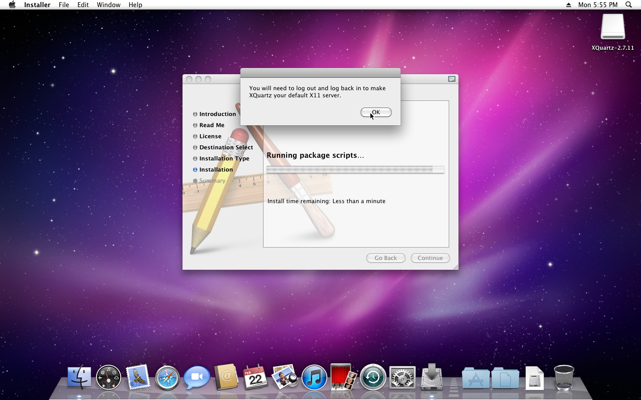Open the Apple menu

[x=12, y=5]
